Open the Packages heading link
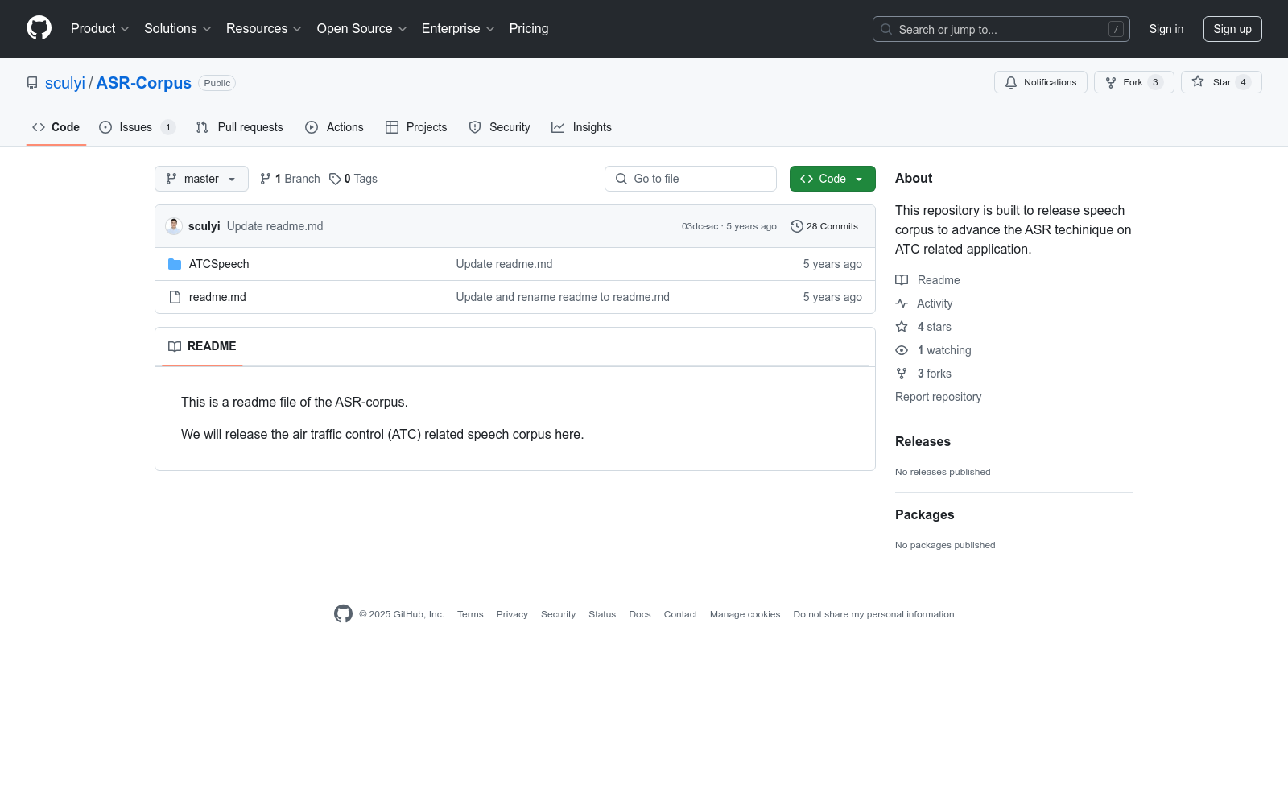This screenshot has width=1288, height=805. [x=924, y=514]
